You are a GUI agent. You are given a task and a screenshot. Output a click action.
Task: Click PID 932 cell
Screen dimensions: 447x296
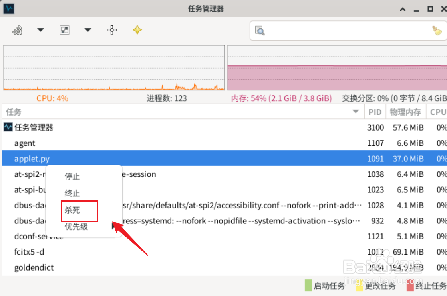coord(377,221)
